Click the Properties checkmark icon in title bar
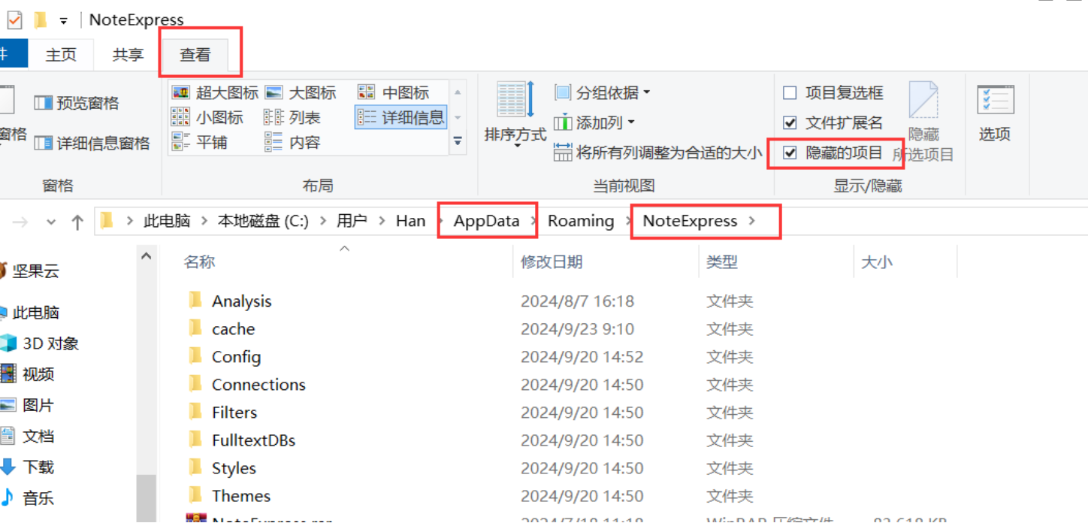 click(x=15, y=20)
